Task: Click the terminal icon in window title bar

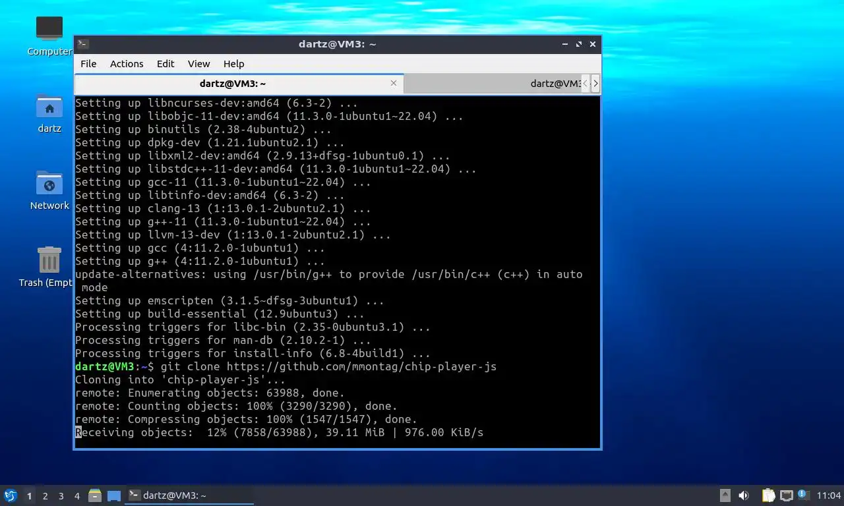Action: pyautogui.click(x=82, y=44)
